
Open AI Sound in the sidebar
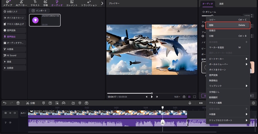[15, 55]
